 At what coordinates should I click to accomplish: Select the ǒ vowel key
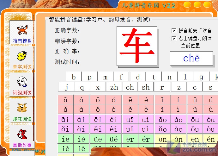[98, 109]
